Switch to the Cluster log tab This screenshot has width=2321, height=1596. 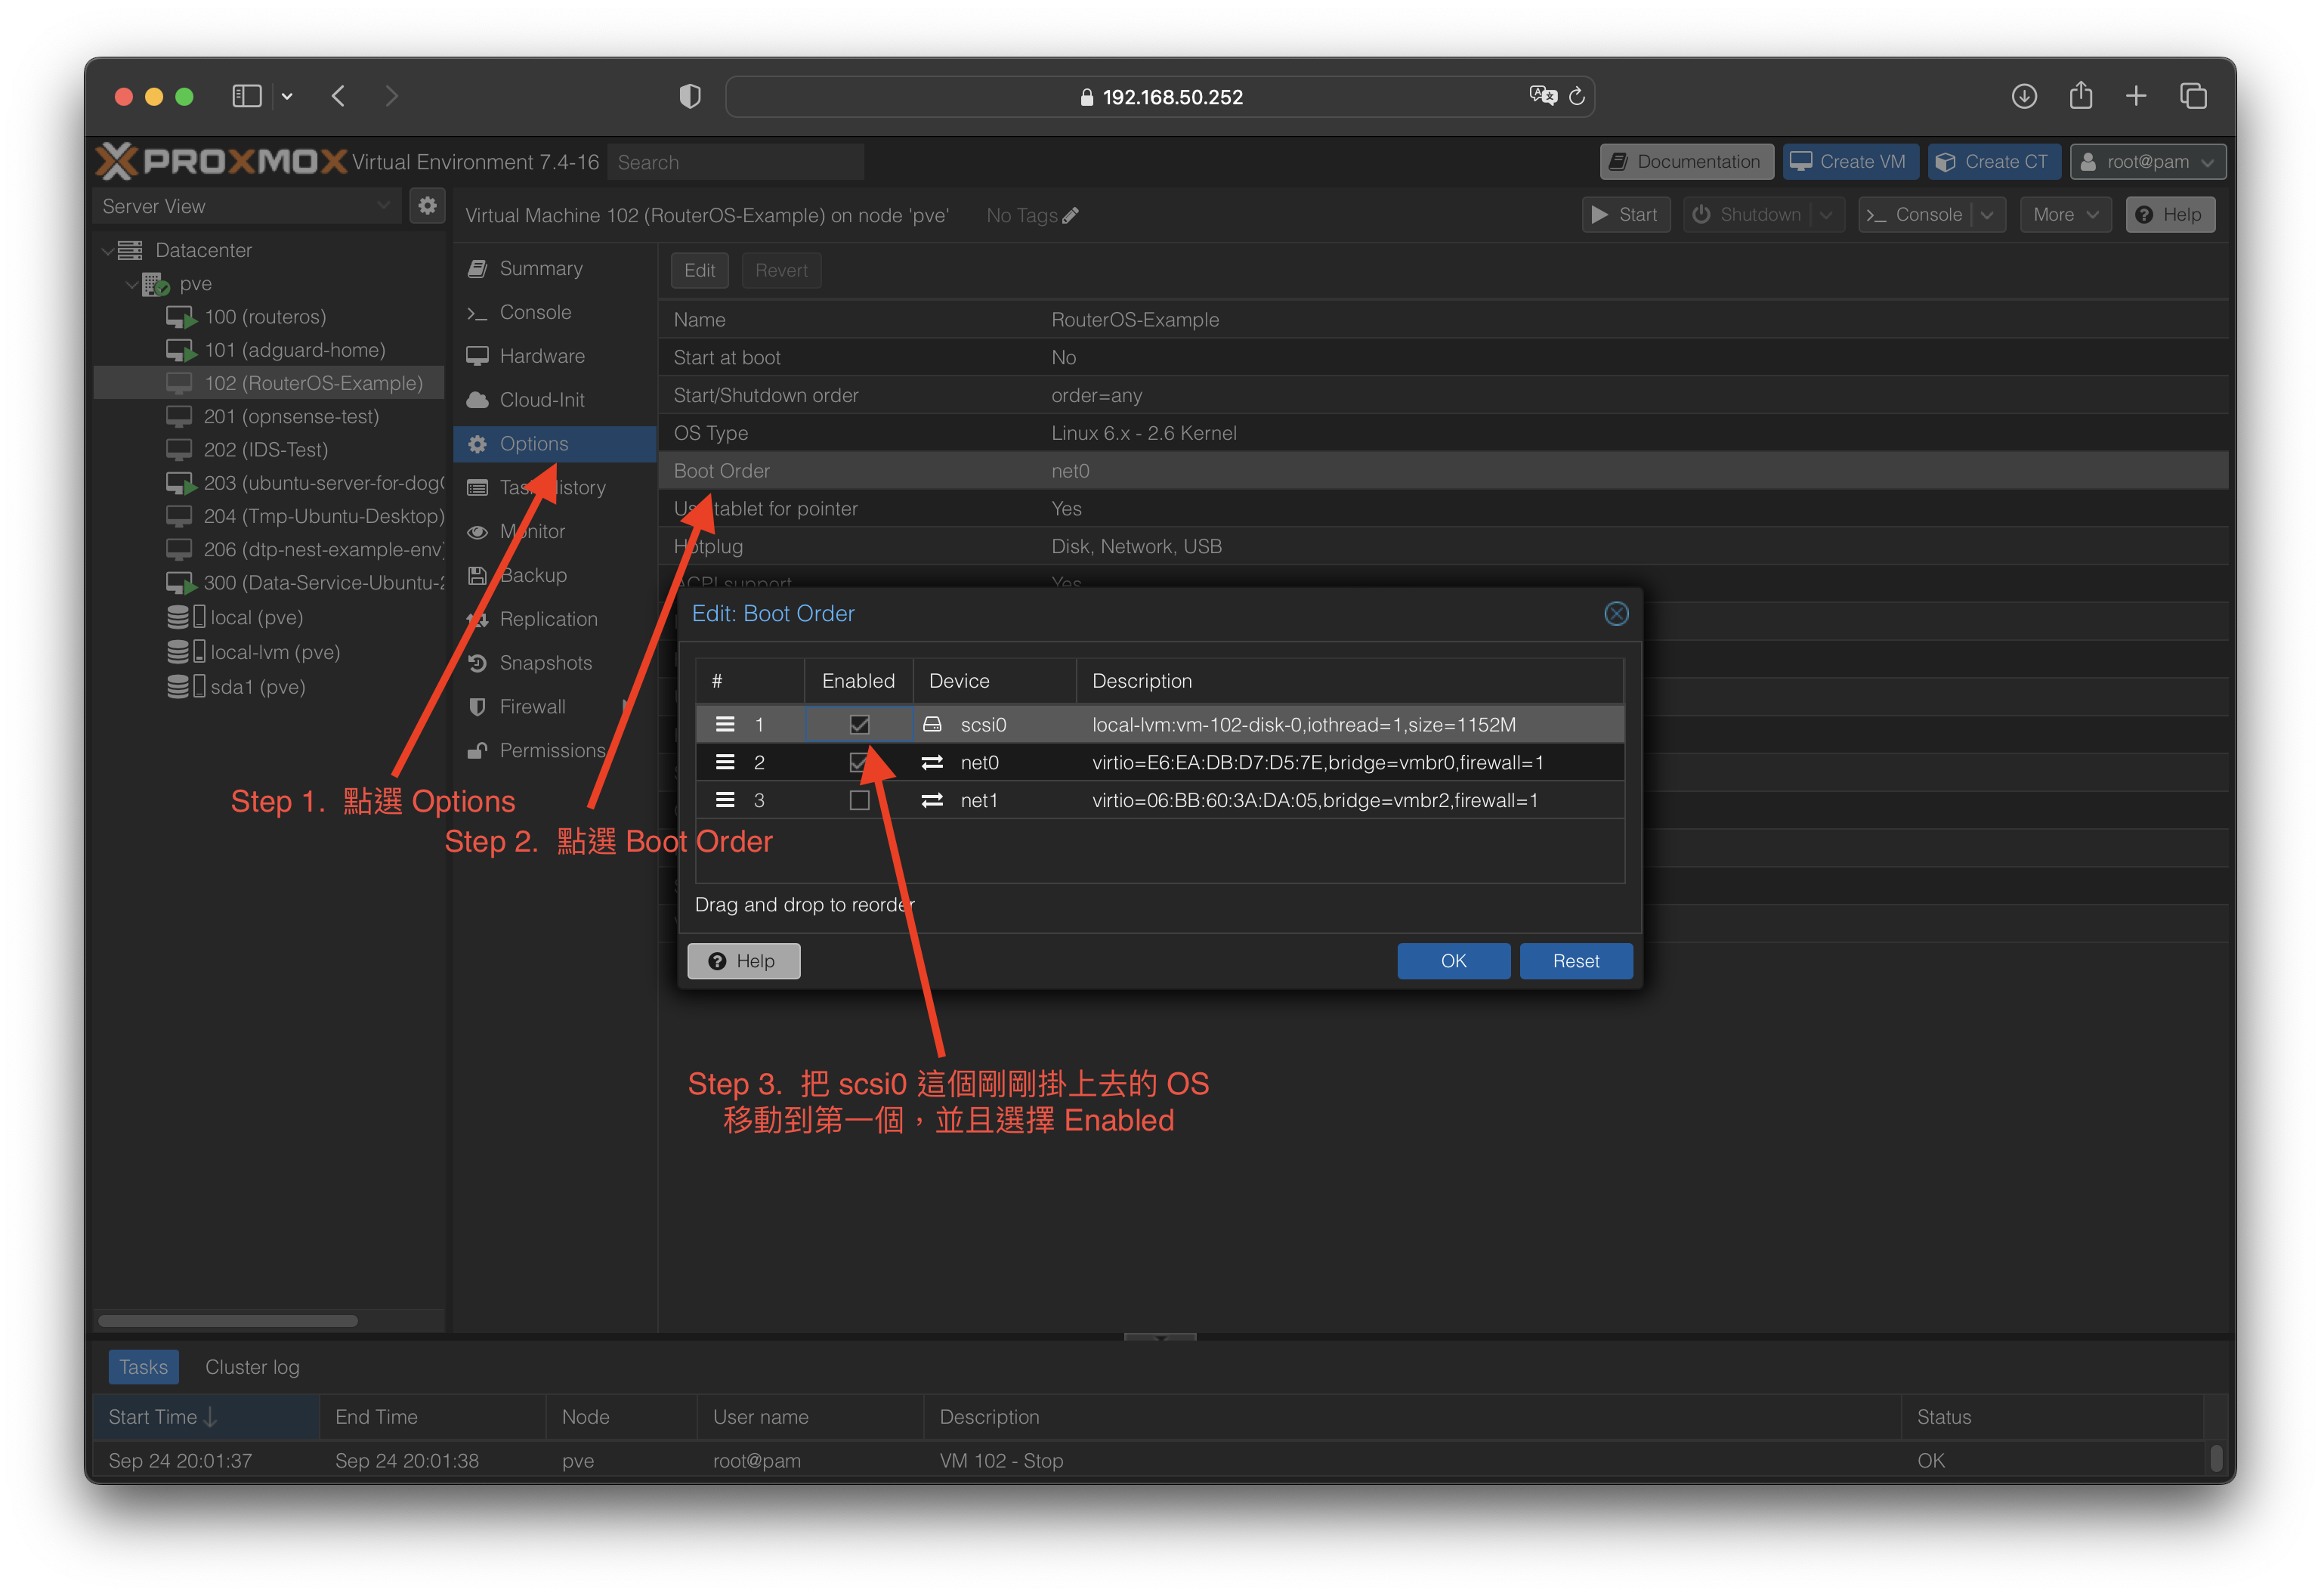[x=252, y=1366]
